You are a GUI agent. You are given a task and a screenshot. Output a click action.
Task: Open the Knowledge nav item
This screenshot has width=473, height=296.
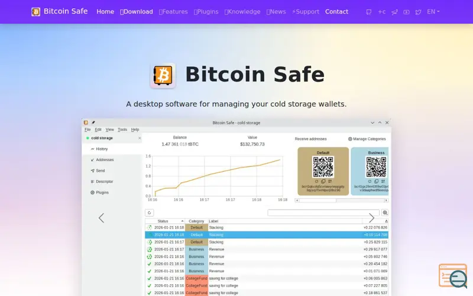pyautogui.click(x=242, y=12)
